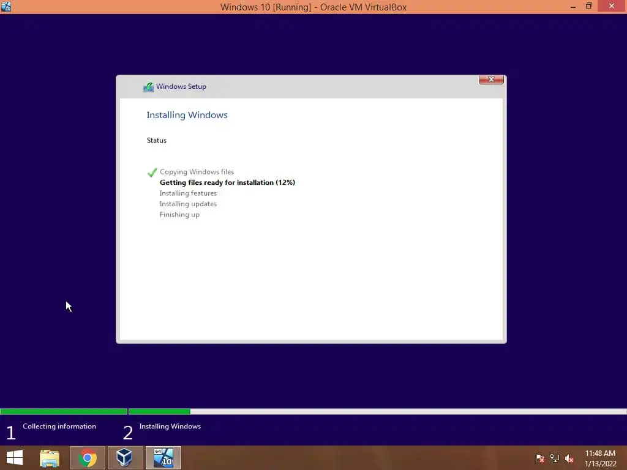Close the Windows Setup dialog
627x470 pixels.
click(491, 80)
